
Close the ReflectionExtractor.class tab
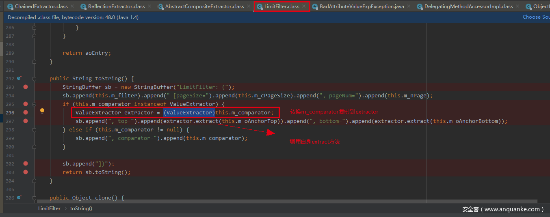click(149, 6)
